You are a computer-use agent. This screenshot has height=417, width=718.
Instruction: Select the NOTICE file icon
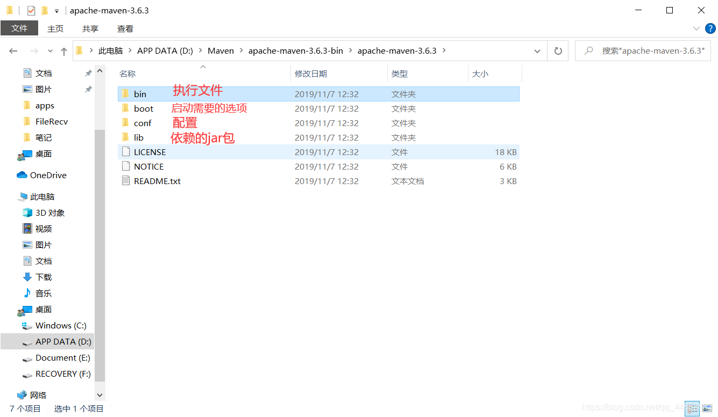click(x=126, y=166)
